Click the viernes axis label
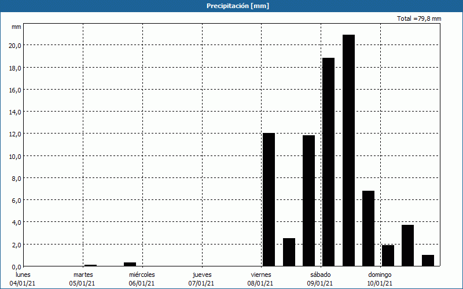The image size is (463, 289). click(x=261, y=275)
